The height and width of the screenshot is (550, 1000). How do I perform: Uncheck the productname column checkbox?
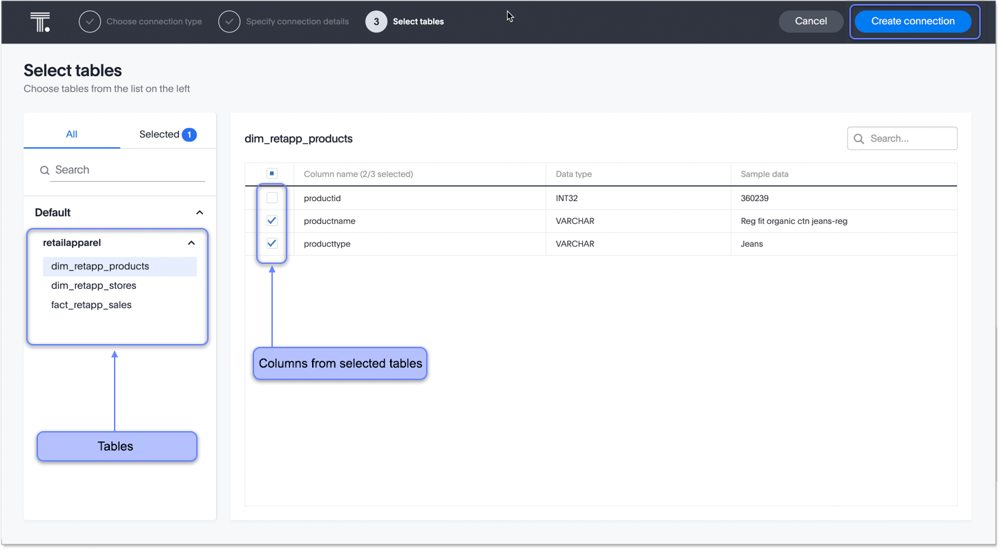pos(271,220)
